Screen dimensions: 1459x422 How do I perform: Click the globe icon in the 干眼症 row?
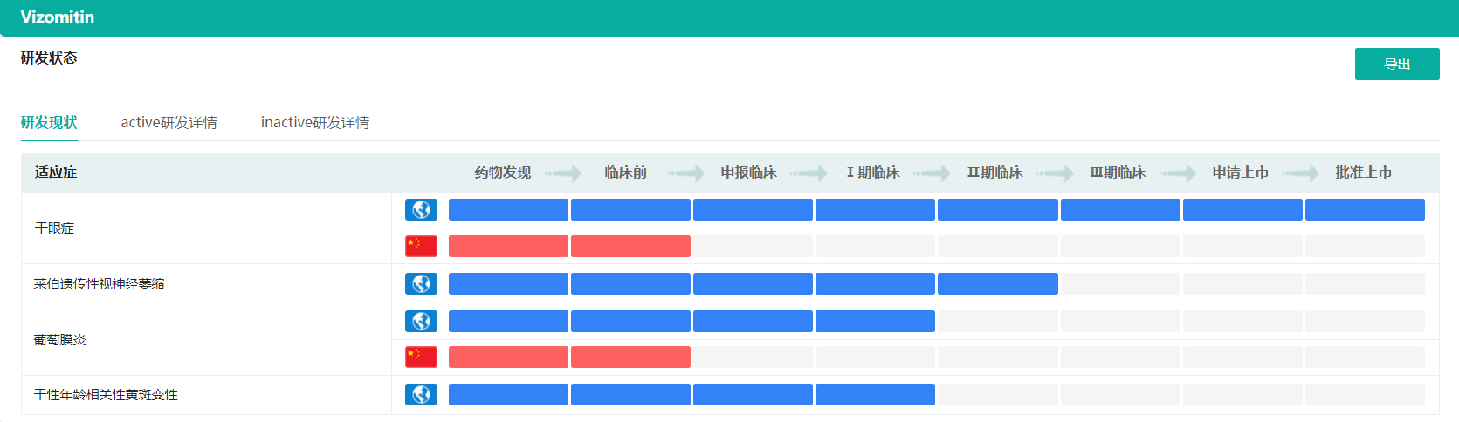pyautogui.click(x=421, y=210)
